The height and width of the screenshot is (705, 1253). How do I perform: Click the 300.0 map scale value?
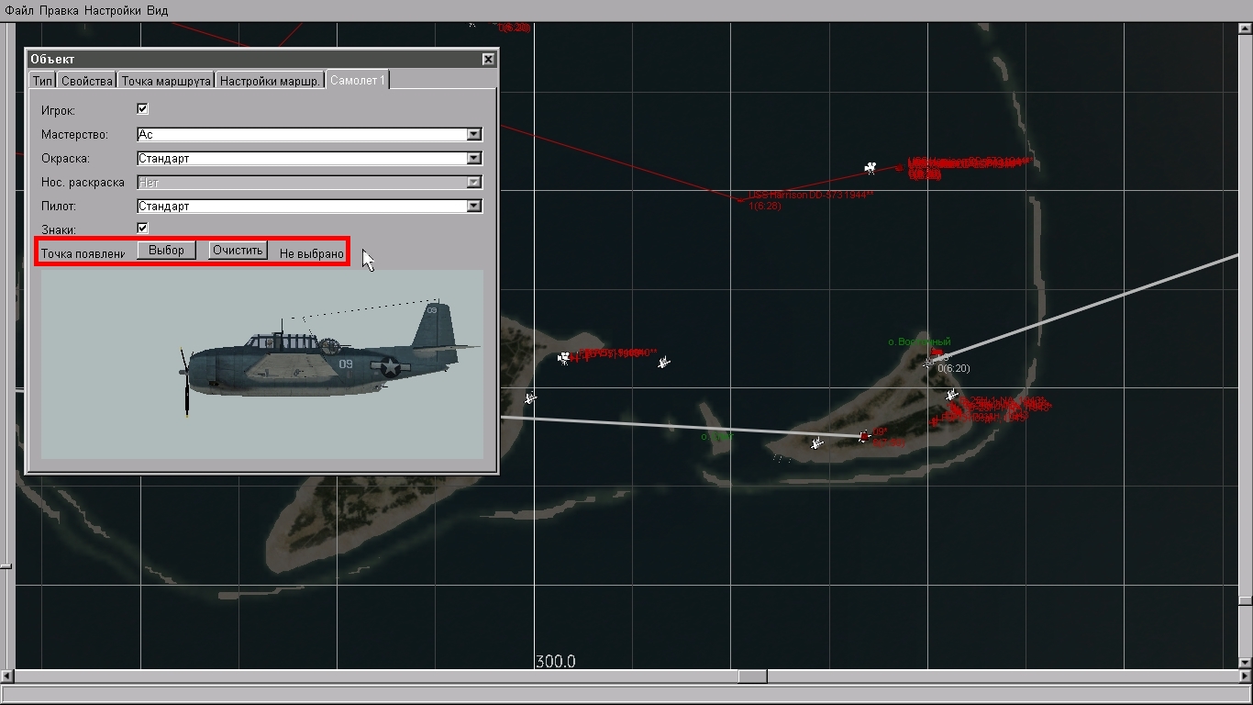tap(556, 662)
